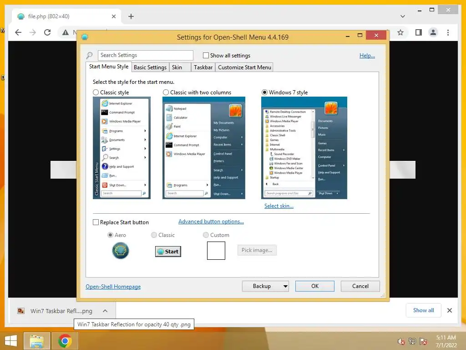Open Advanced button options link
466x350 pixels.
point(211,221)
